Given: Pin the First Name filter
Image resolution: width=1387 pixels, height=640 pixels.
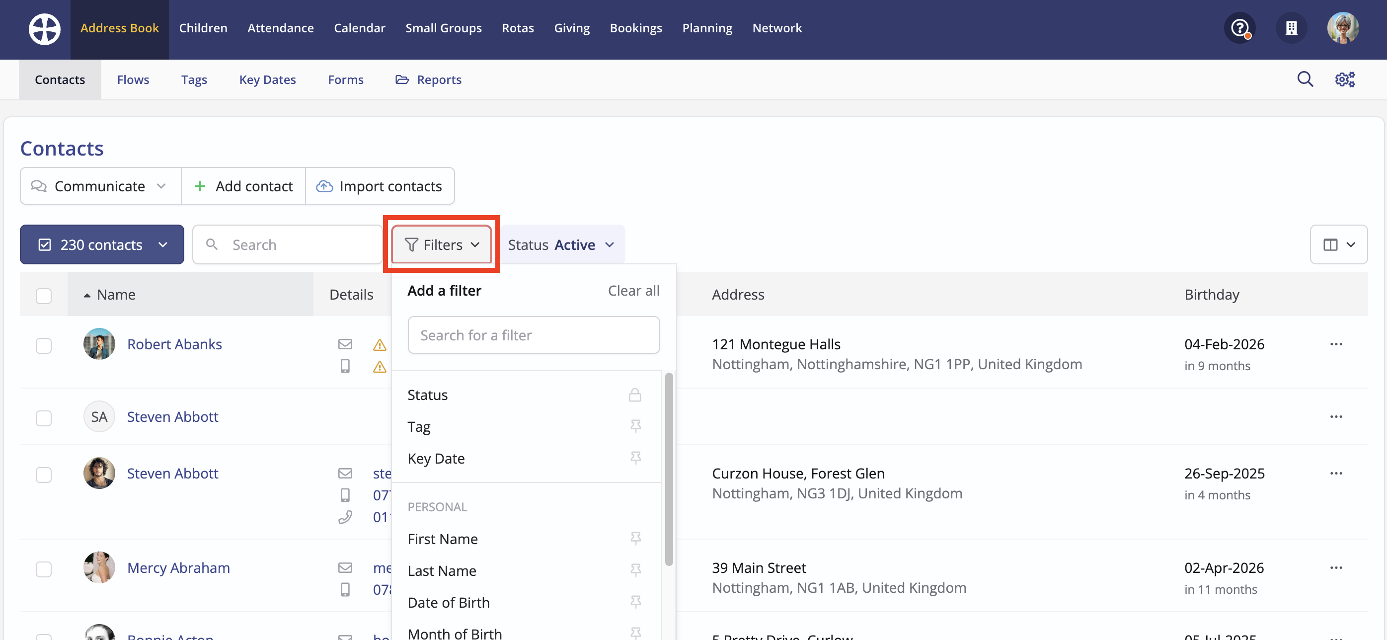Looking at the screenshot, I should click(x=635, y=539).
